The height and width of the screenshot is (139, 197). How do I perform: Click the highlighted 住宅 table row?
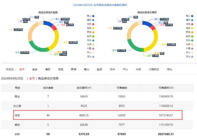[x=97, y=115]
